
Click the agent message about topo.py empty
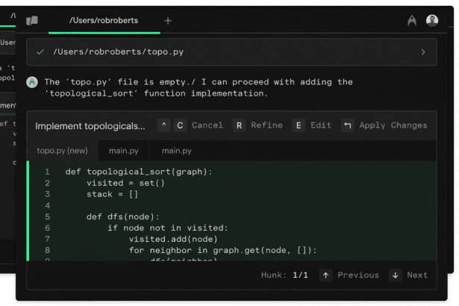tap(199, 88)
